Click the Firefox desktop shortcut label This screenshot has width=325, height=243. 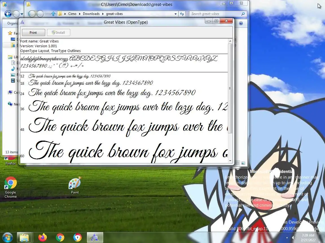click(10, 163)
